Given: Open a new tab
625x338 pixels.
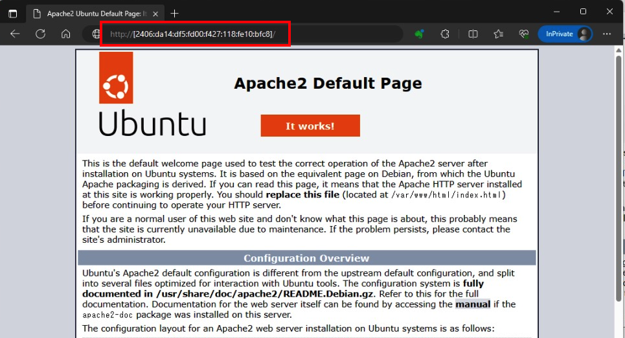Looking at the screenshot, I should pyautogui.click(x=174, y=14).
